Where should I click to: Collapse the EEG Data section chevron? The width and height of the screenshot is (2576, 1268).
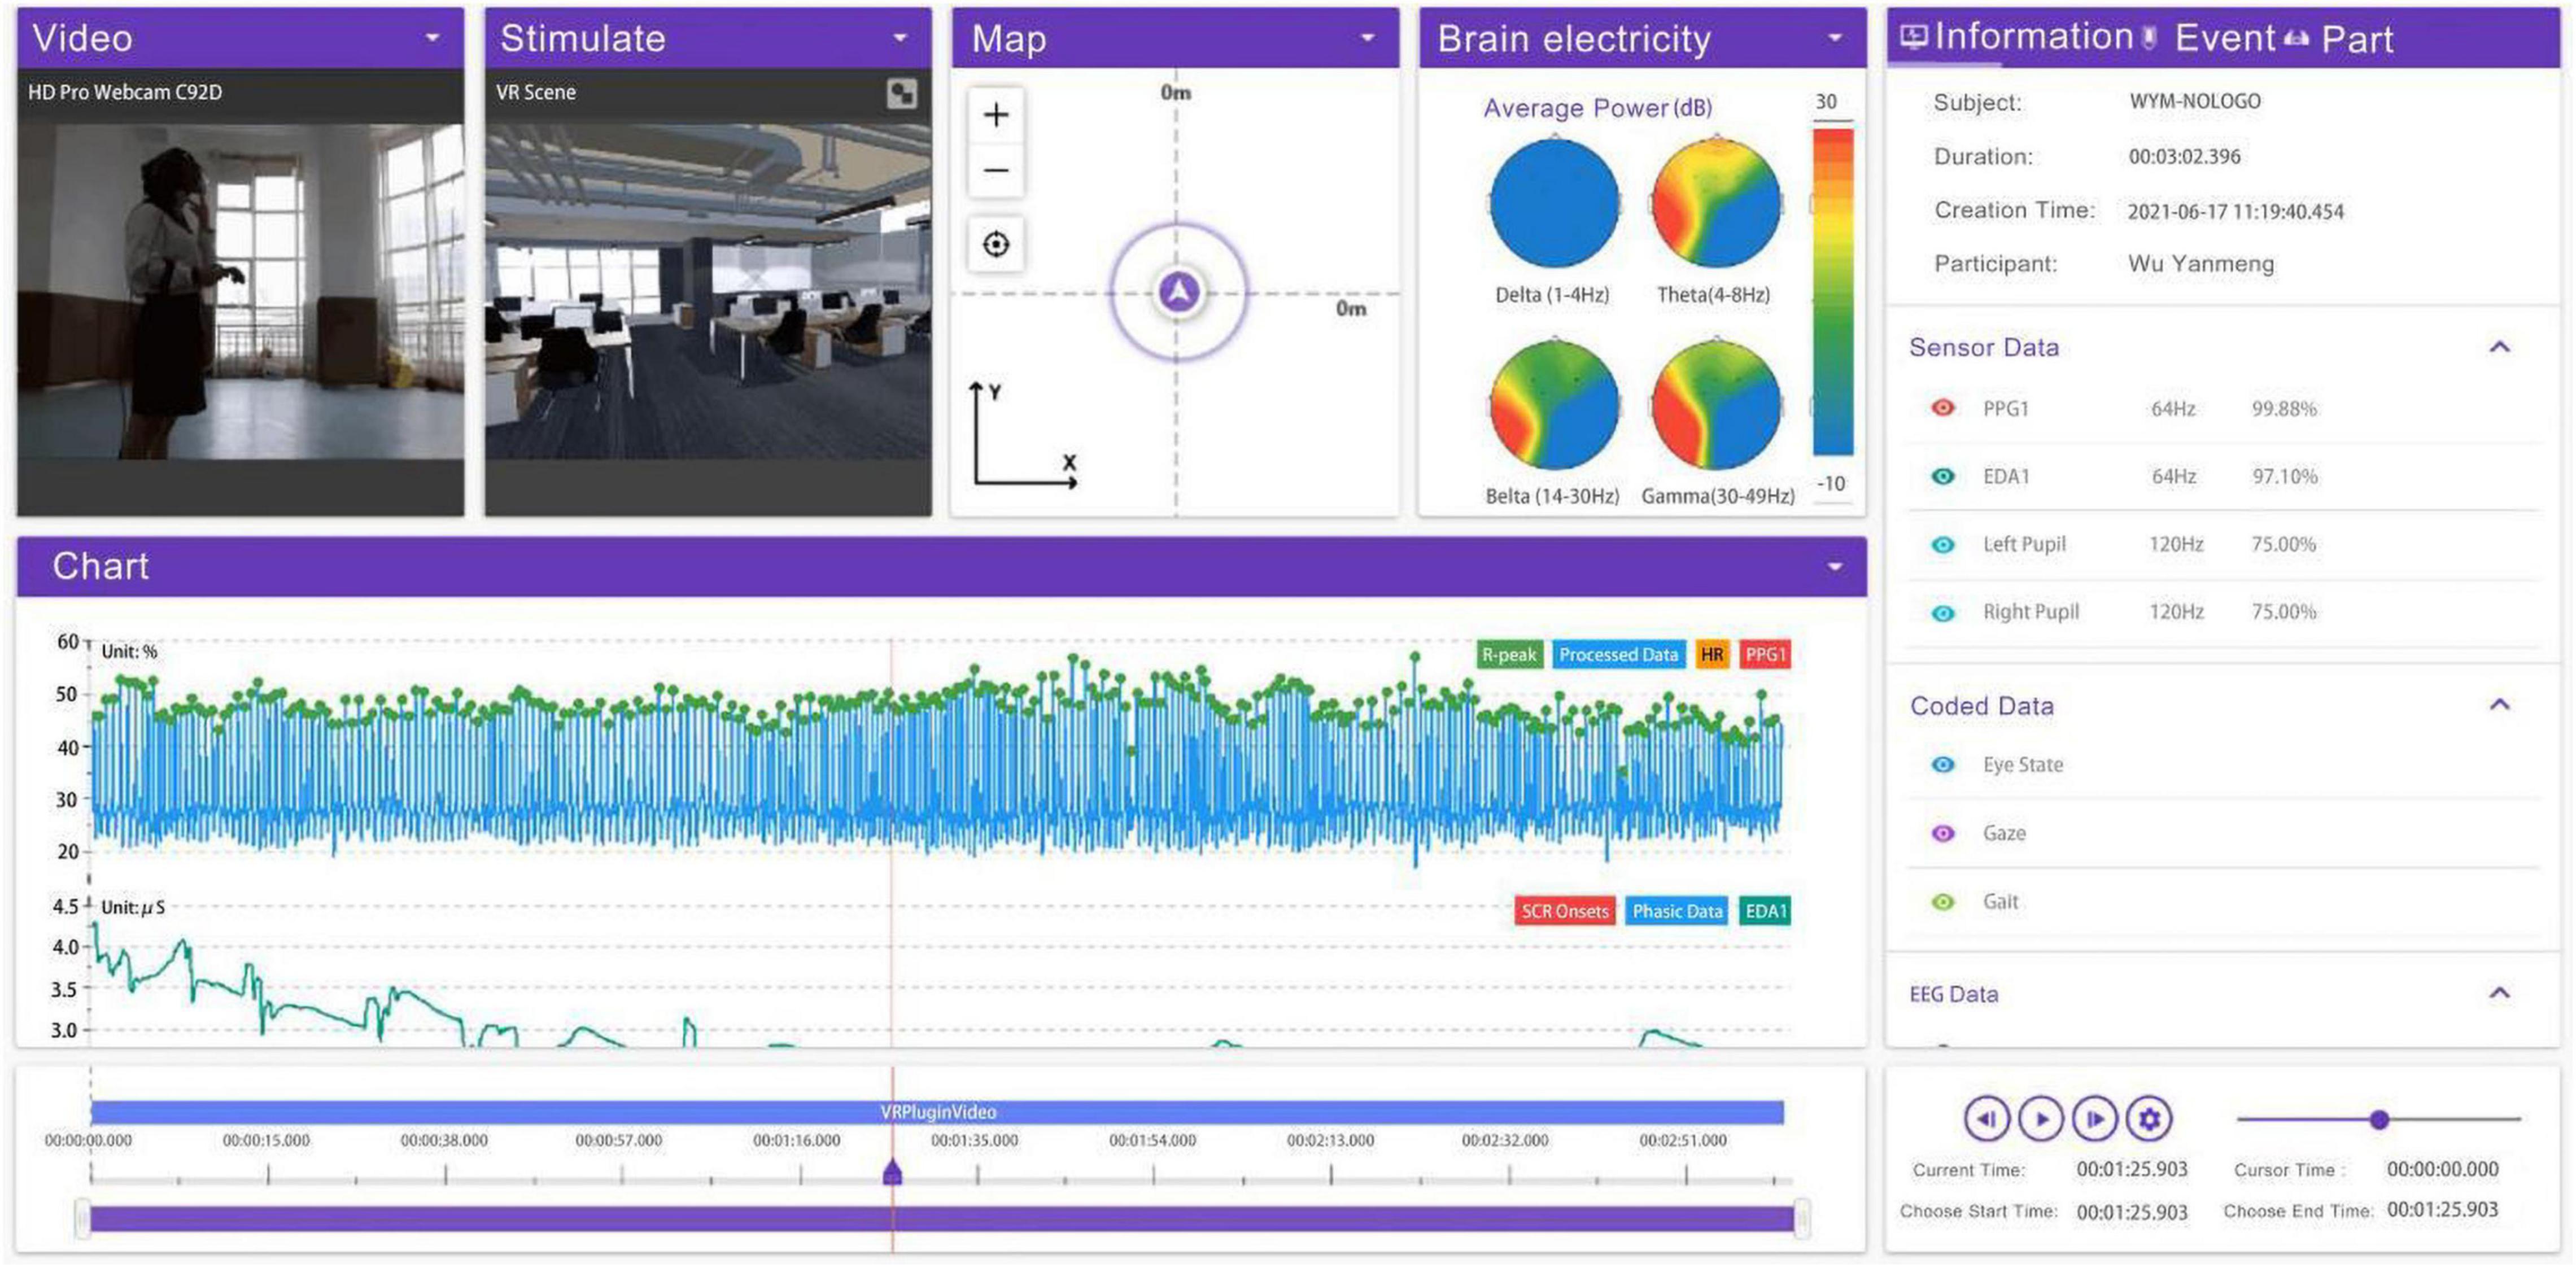[x=2499, y=993]
